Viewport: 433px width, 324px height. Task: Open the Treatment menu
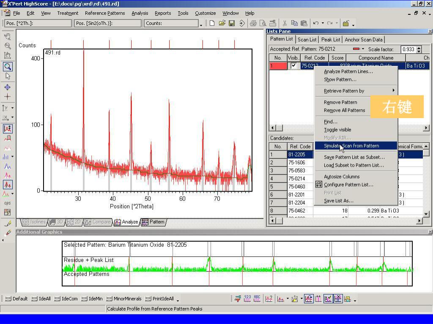point(68,13)
